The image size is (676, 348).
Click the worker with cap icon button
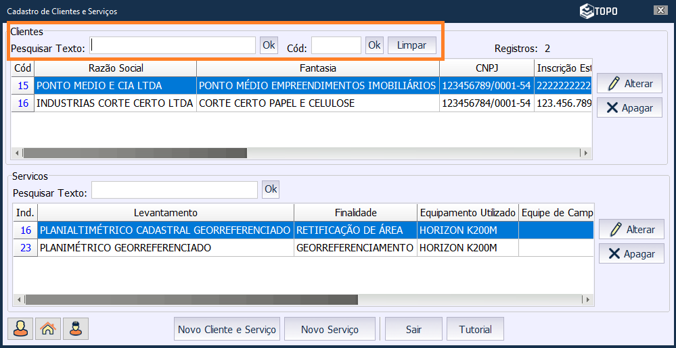click(76, 329)
